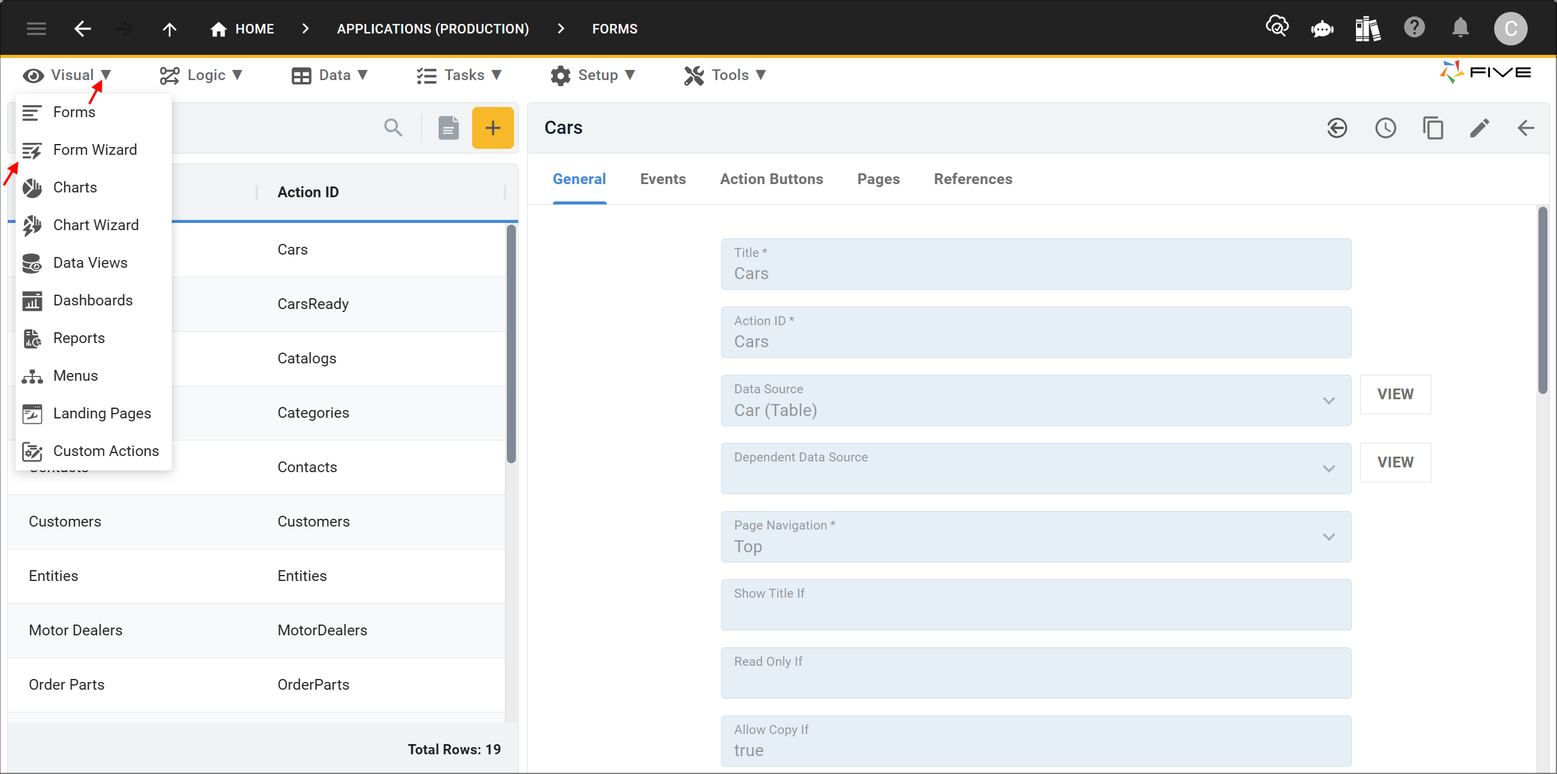Click HOME in the breadcrumb
This screenshot has width=1557, height=774.
(254, 29)
